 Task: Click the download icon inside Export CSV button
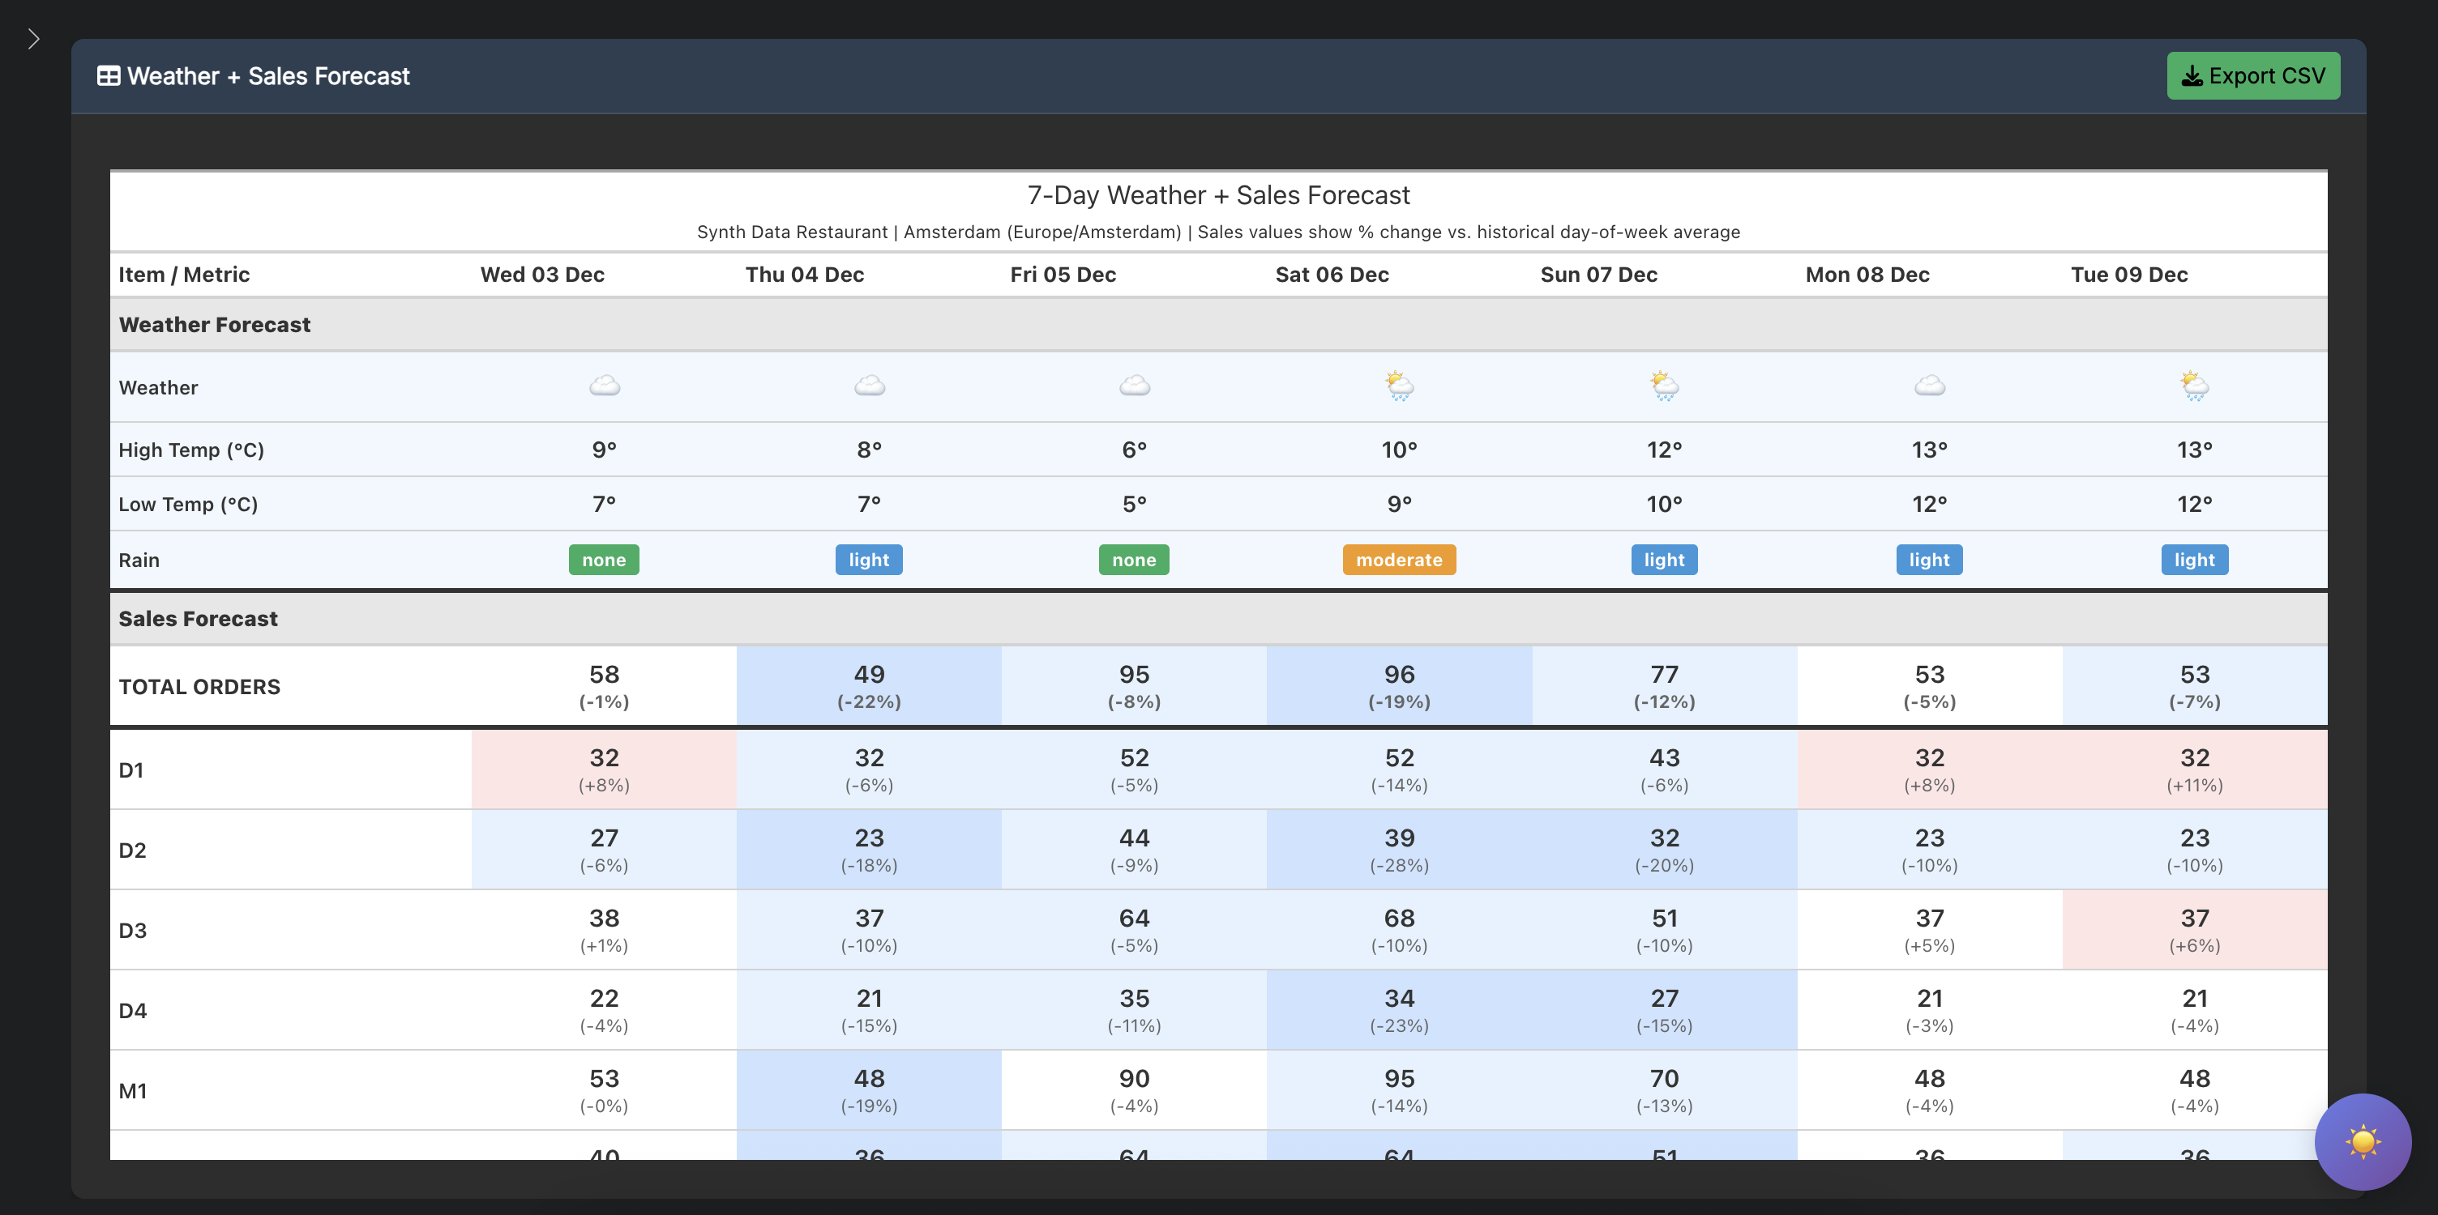tap(2193, 75)
